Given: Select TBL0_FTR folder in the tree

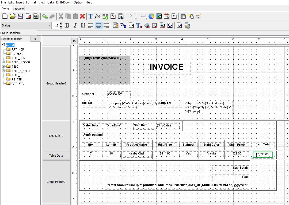Looking at the screenshot, I should click(x=18, y=75).
